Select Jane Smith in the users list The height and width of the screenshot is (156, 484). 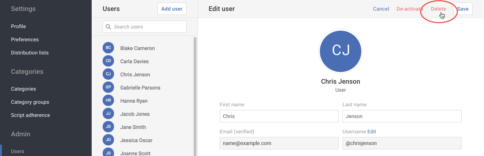coord(133,127)
